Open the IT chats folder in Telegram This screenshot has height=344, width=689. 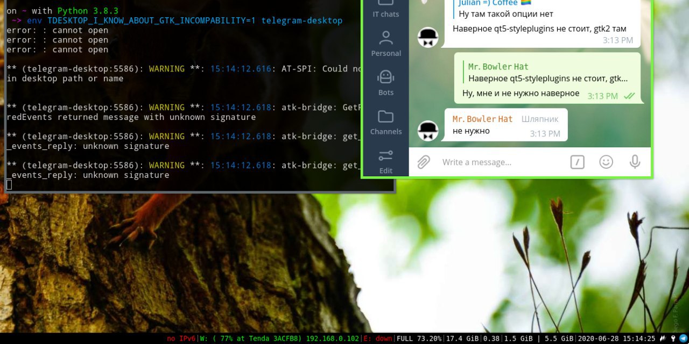pos(386,10)
